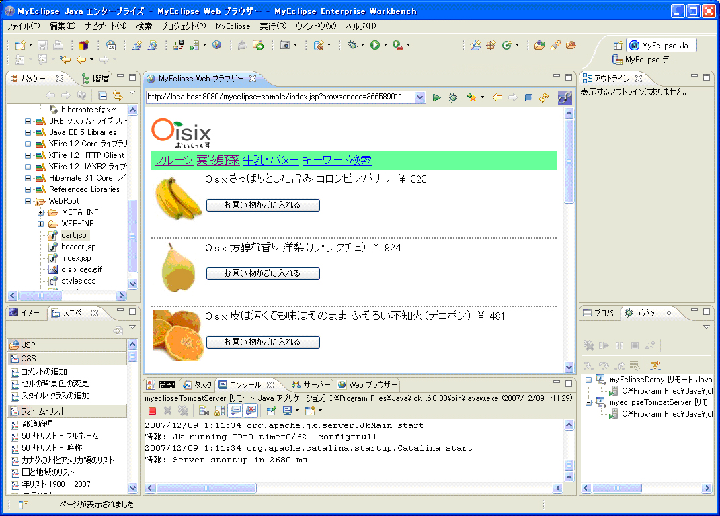Switch to the プロパ properties tab
Viewport: 720px width, 516px height.
click(x=598, y=313)
